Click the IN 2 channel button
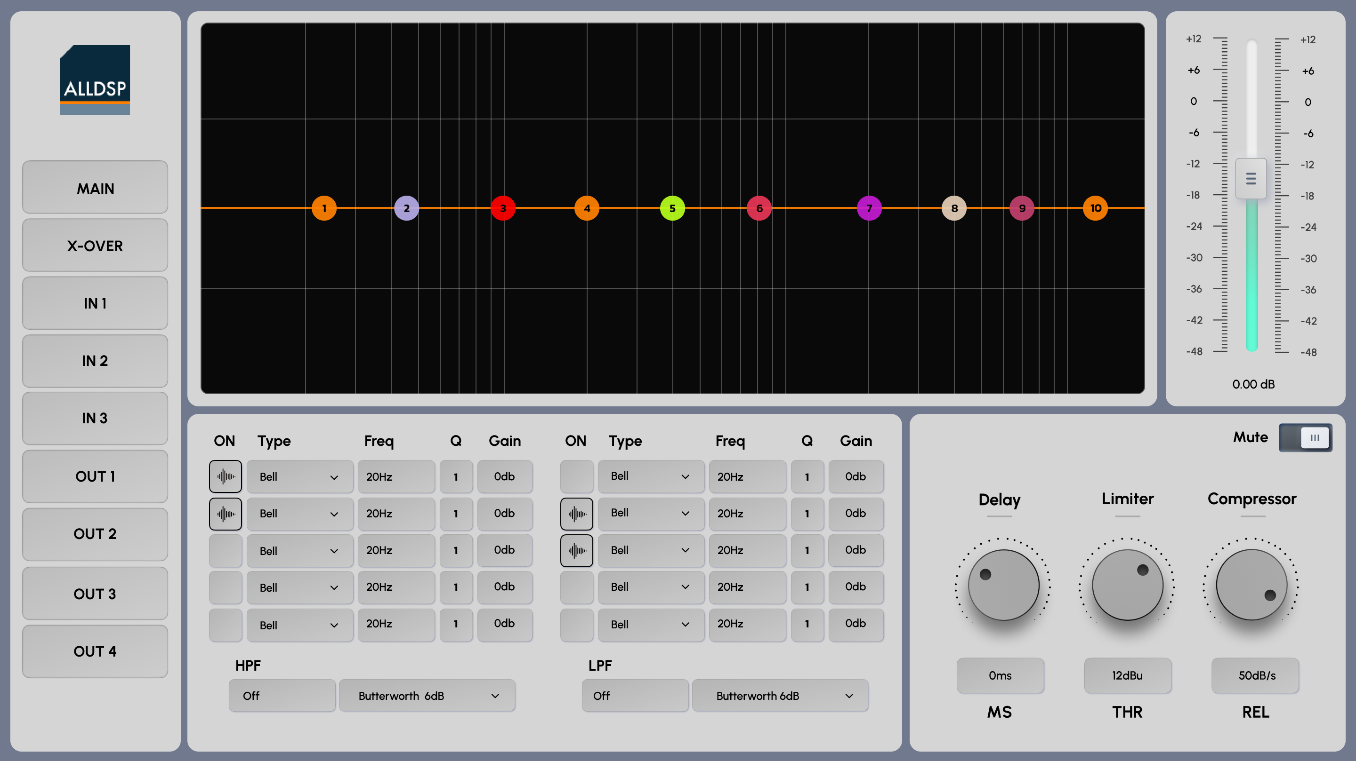 (x=95, y=361)
